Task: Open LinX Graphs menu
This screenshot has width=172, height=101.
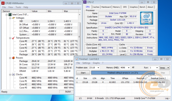Action: (x=96, y=63)
